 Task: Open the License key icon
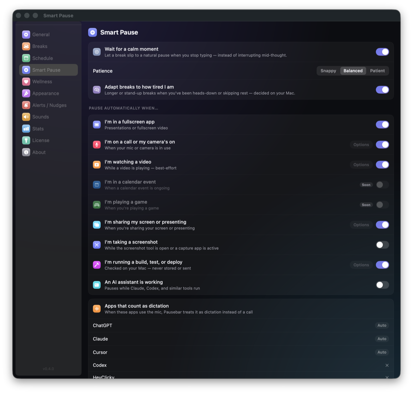coord(26,140)
